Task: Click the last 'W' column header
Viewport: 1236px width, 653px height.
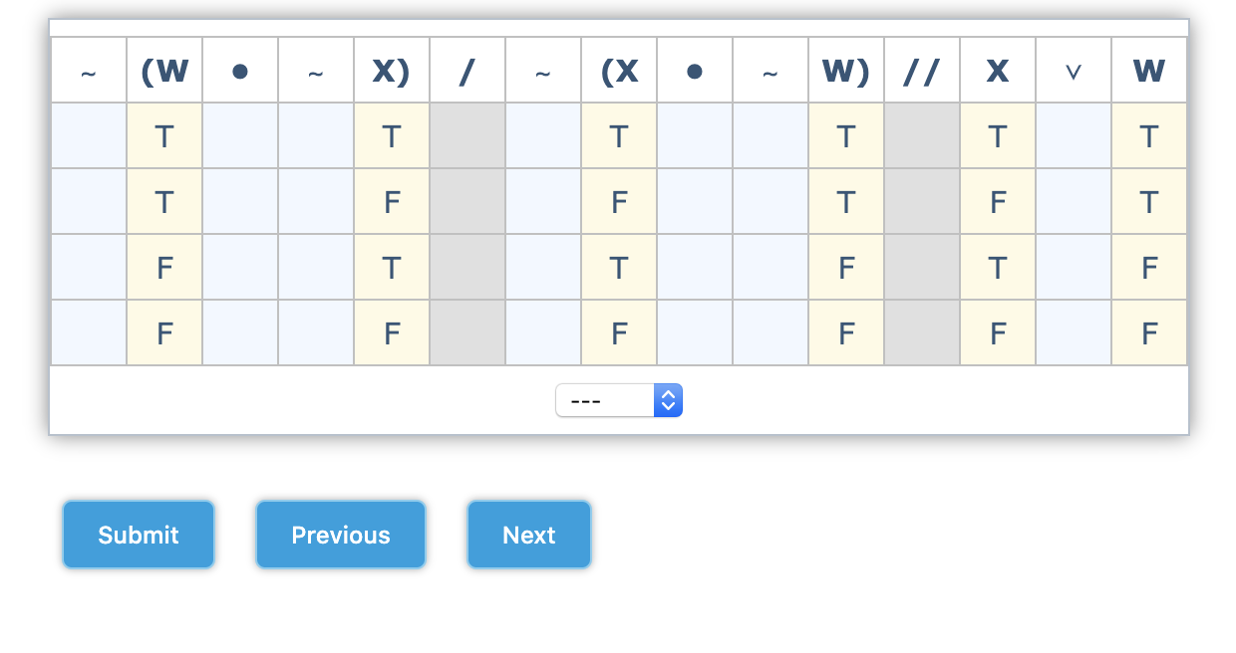Action: click(x=1149, y=70)
